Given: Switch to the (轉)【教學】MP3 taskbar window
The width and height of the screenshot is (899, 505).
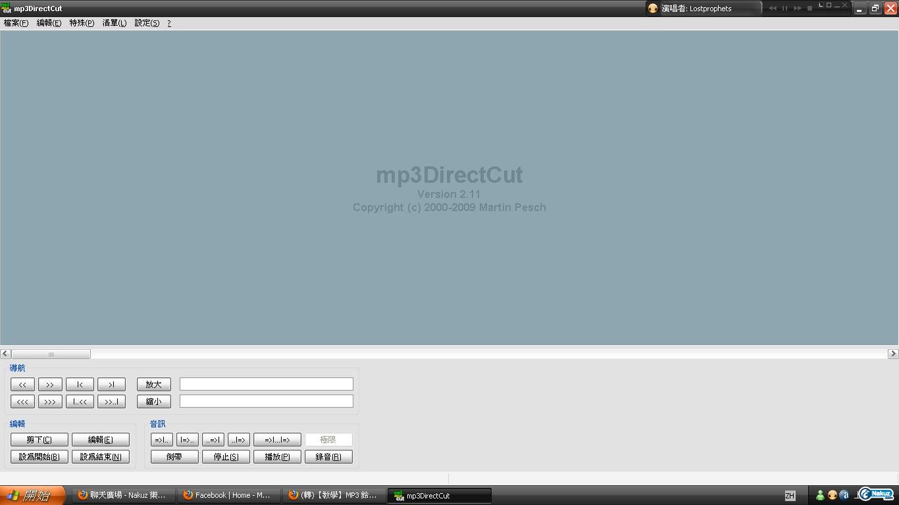Looking at the screenshot, I should click(334, 495).
